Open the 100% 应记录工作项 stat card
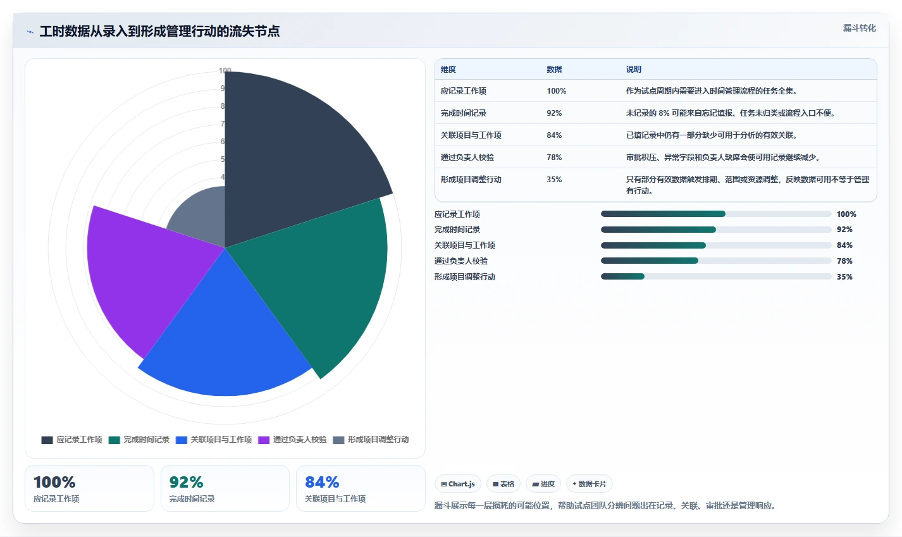This screenshot has width=902, height=537. (x=89, y=488)
